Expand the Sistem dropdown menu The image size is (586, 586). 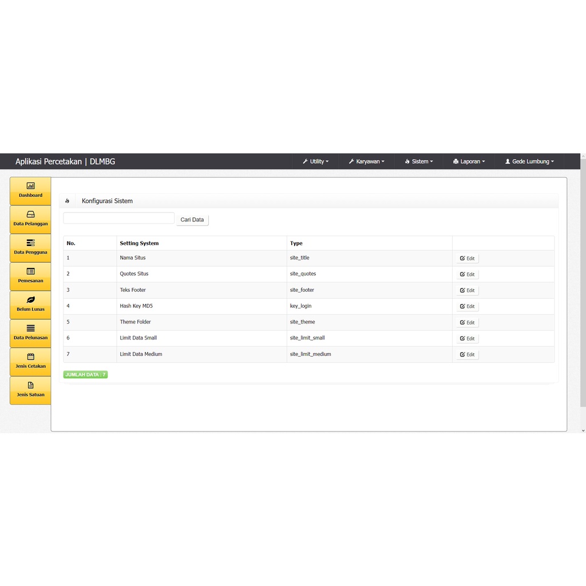point(419,161)
